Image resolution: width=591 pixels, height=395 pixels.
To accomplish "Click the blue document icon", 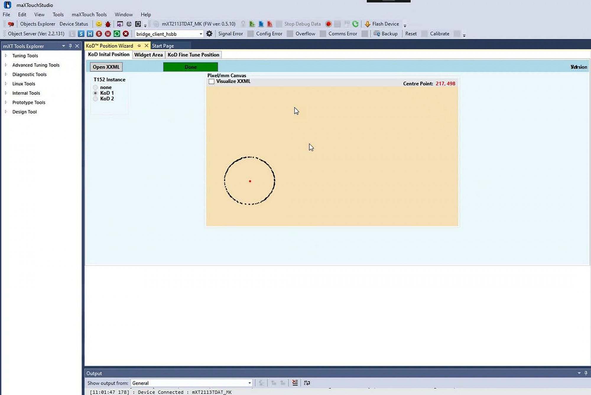I will 261,24.
